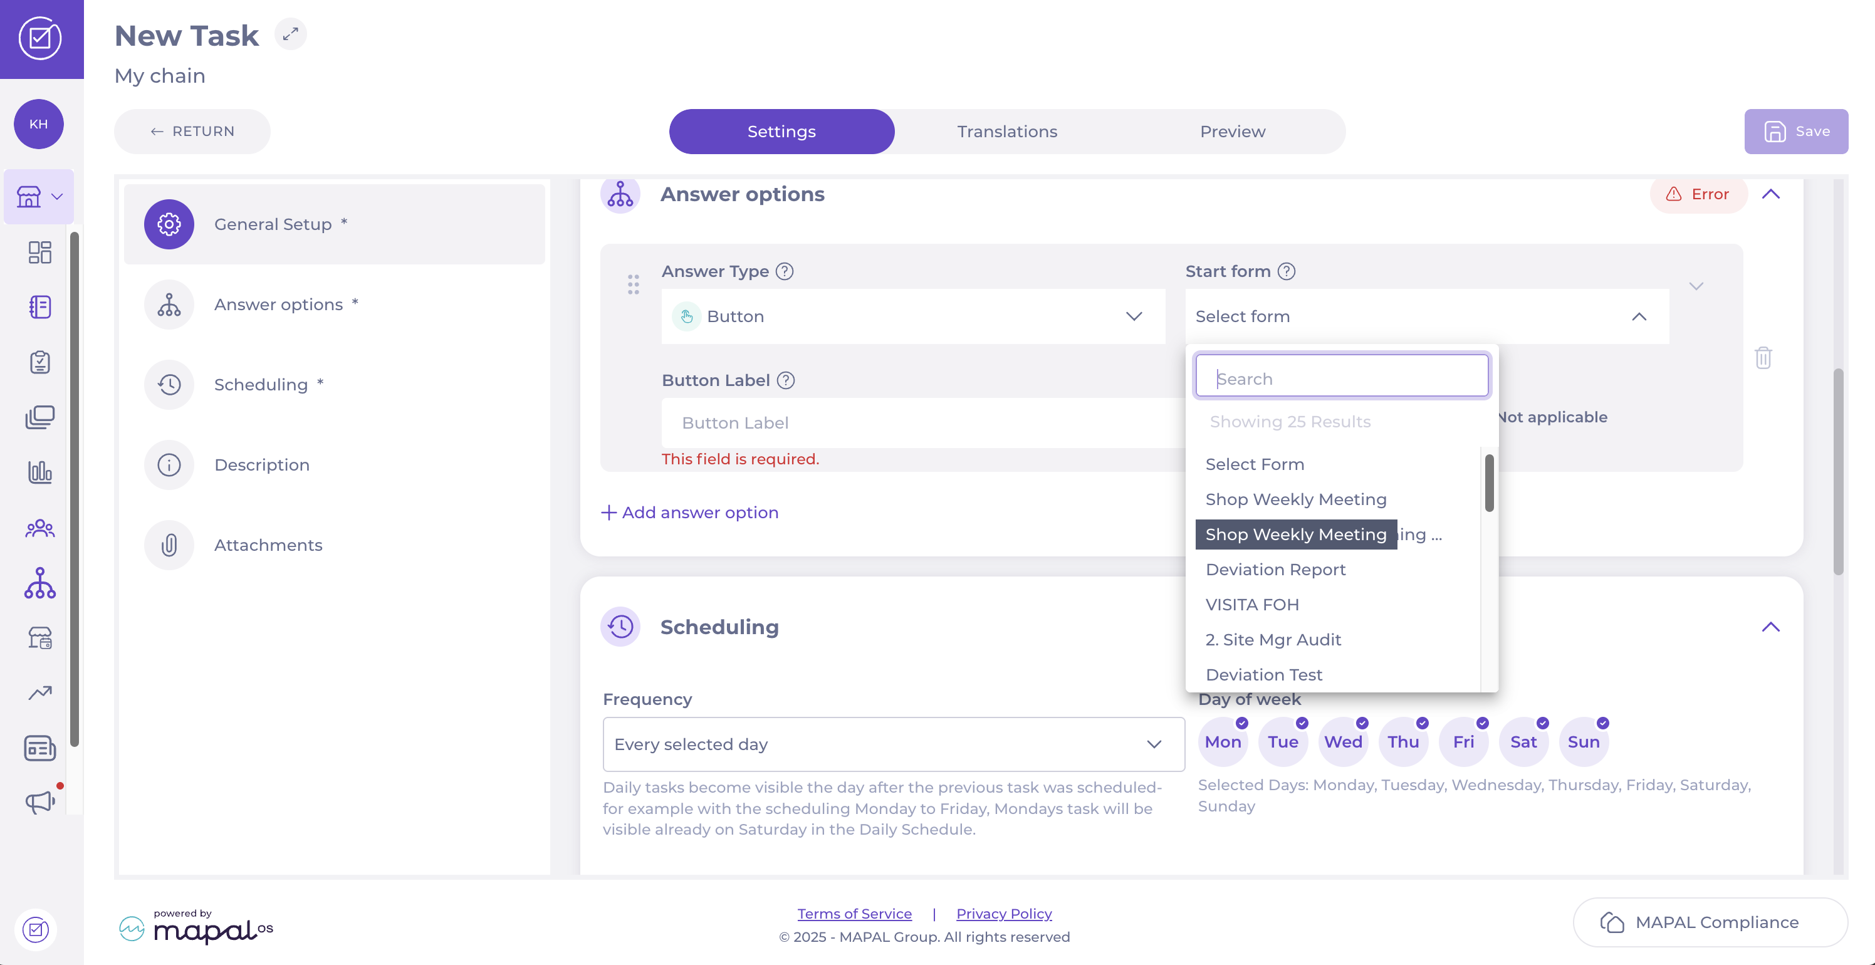Go to General Setup step
1875x965 pixels.
334,224
